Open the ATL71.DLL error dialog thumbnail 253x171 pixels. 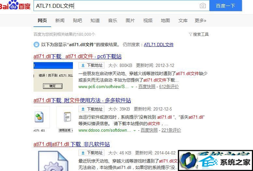tap(53, 77)
